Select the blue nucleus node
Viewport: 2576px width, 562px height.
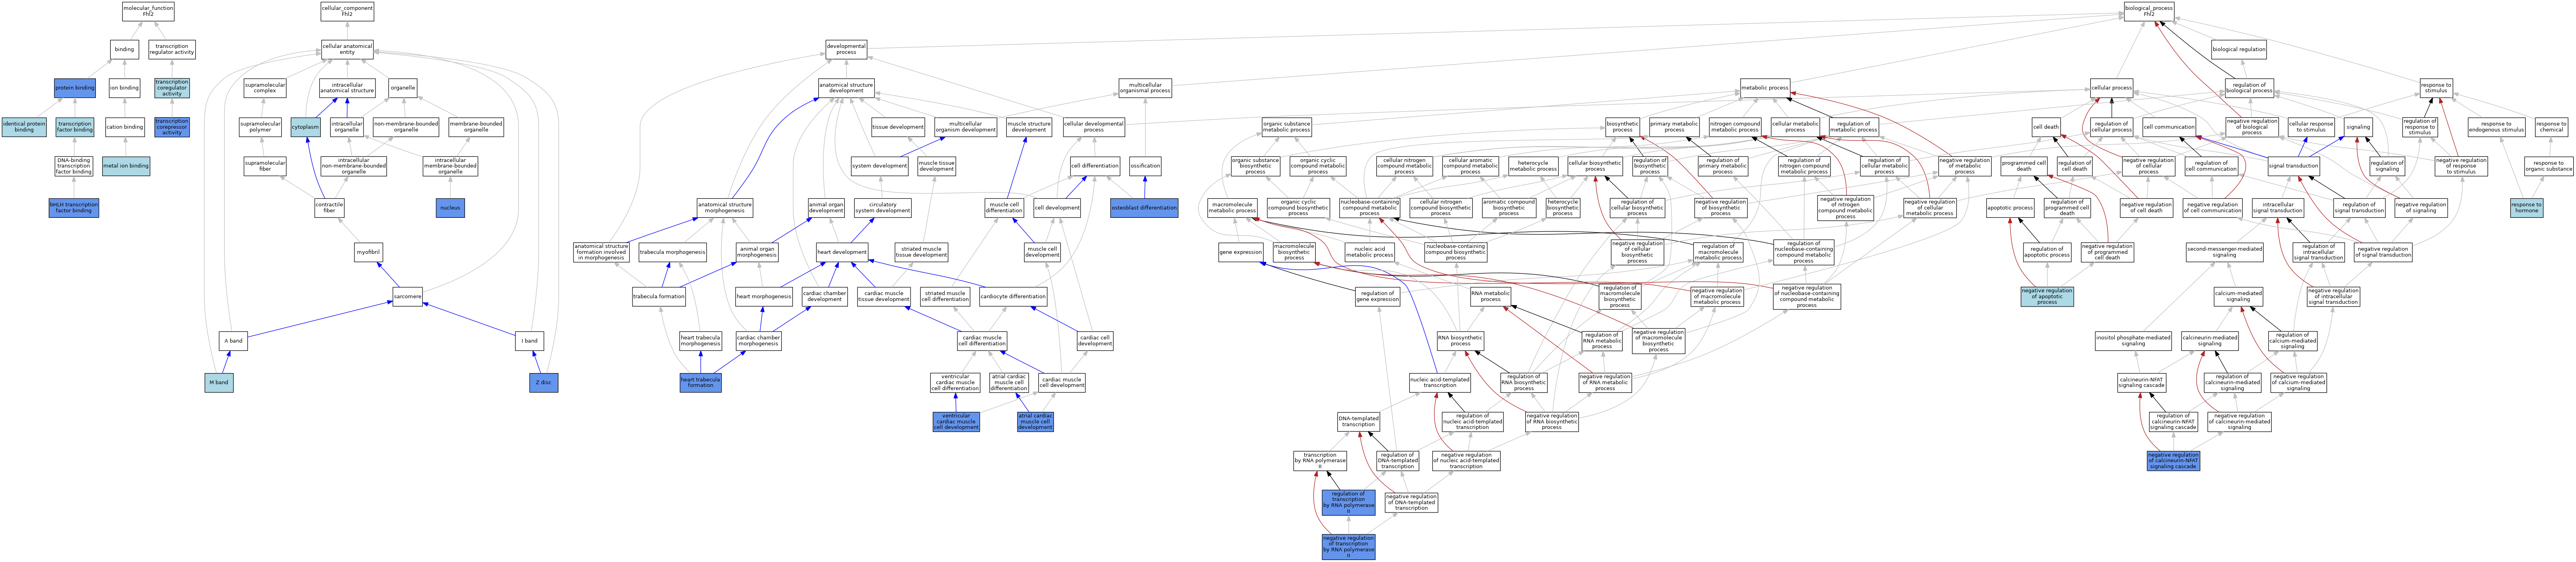pyautogui.click(x=450, y=208)
